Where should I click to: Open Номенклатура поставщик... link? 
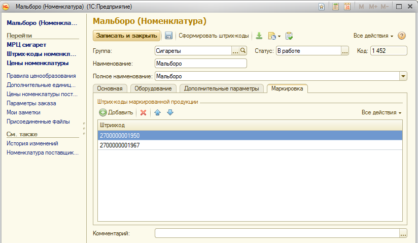pos(43,153)
